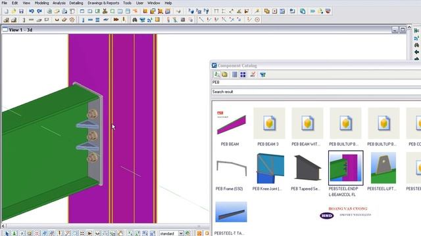The width and height of the screenshot is (421, 236).
Task: Switch Component Catalog to details list view
Action: (235, 75)
